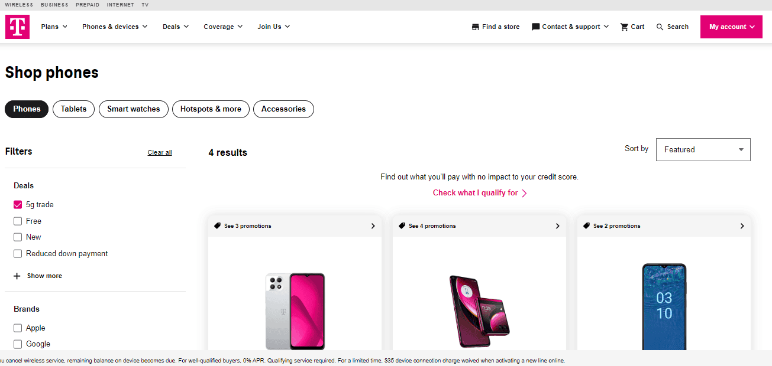Open the My account button
The width and height of the screenshot is (772, 366).
tap(731, 27)
